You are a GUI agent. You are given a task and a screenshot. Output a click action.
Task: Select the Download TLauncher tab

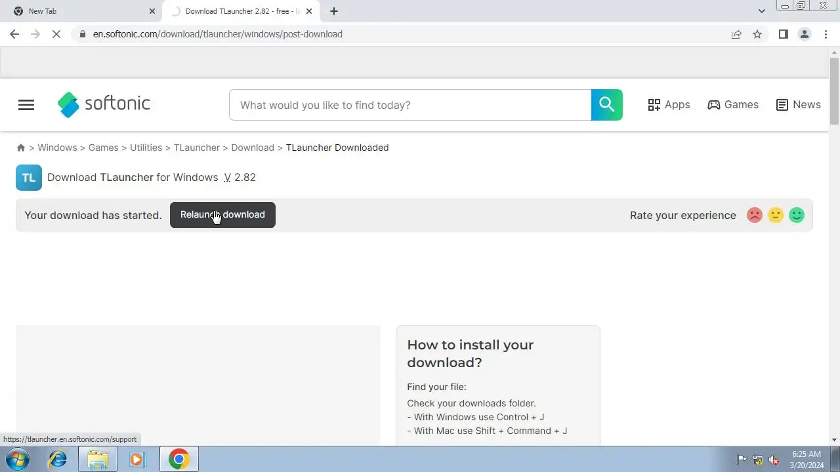(x=240, y=11)
